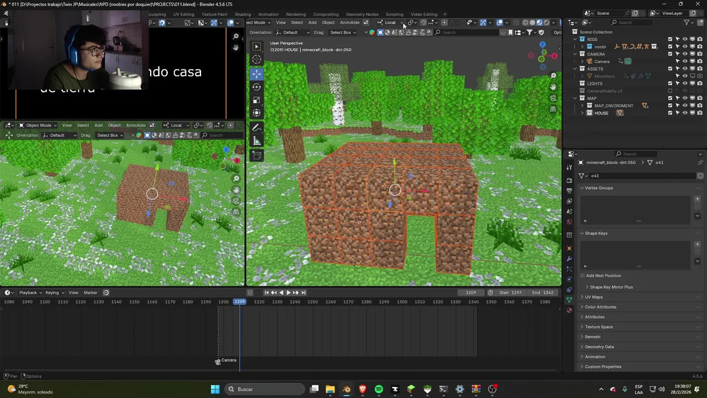Switch to the Scripting workspace tab
The height and width of the screenshot is (398, 707).
(394, 14)
